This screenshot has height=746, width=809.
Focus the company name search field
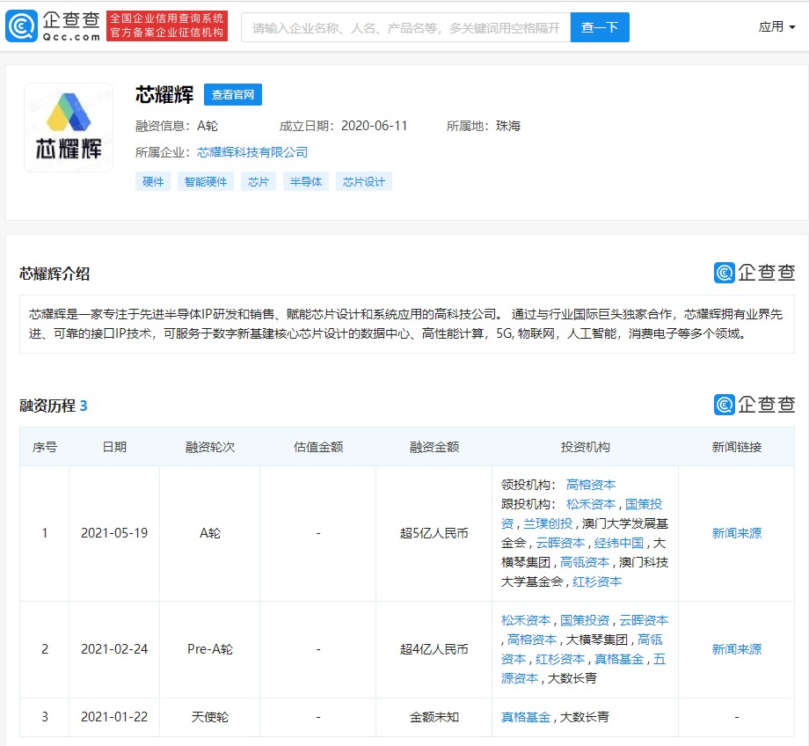[405, 27]
